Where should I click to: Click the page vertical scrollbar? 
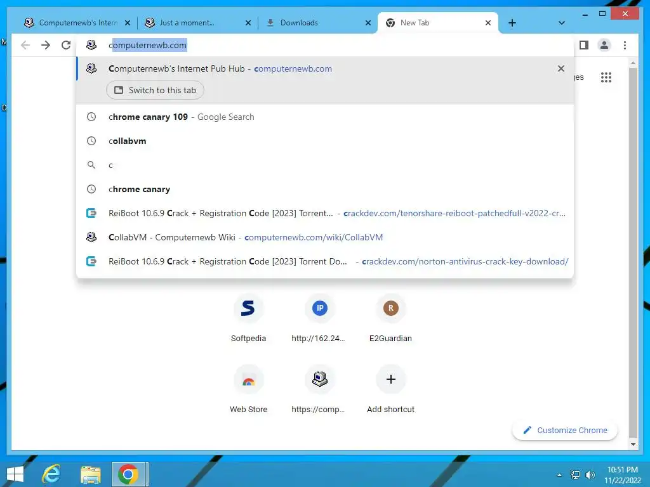(x=633, y=252)
